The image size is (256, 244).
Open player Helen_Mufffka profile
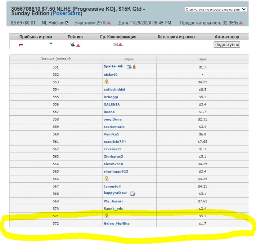tap(116, 223)
